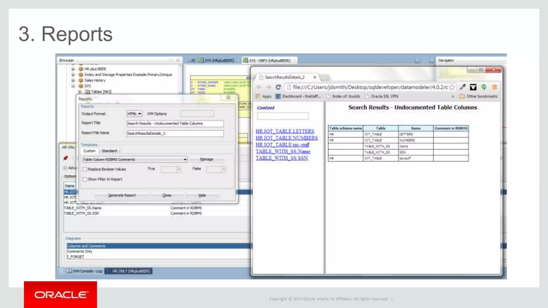Open the True value dropdown
Screen dimensions: 548x308
point(171,169)
